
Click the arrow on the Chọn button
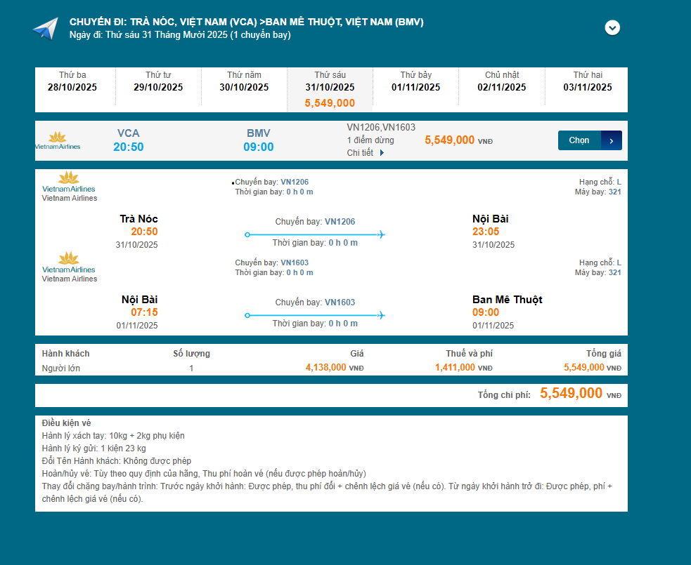(x=612, y=140)
